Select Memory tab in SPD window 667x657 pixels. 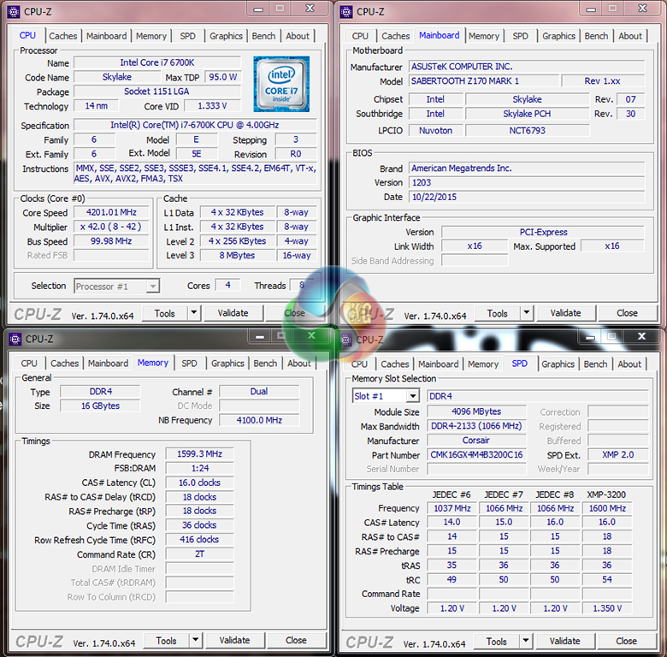click(483, 364)
